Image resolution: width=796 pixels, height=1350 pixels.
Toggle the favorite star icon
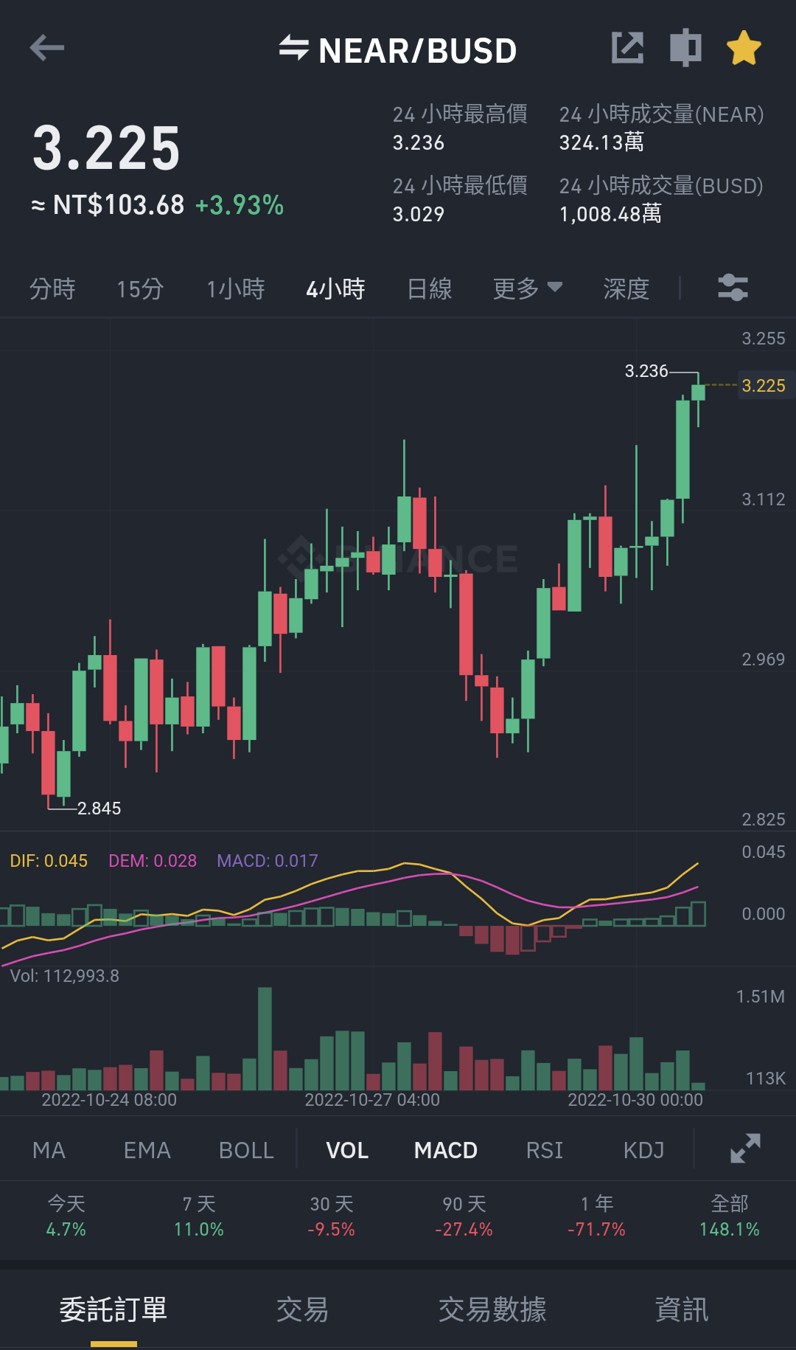(x=744, y=48)
